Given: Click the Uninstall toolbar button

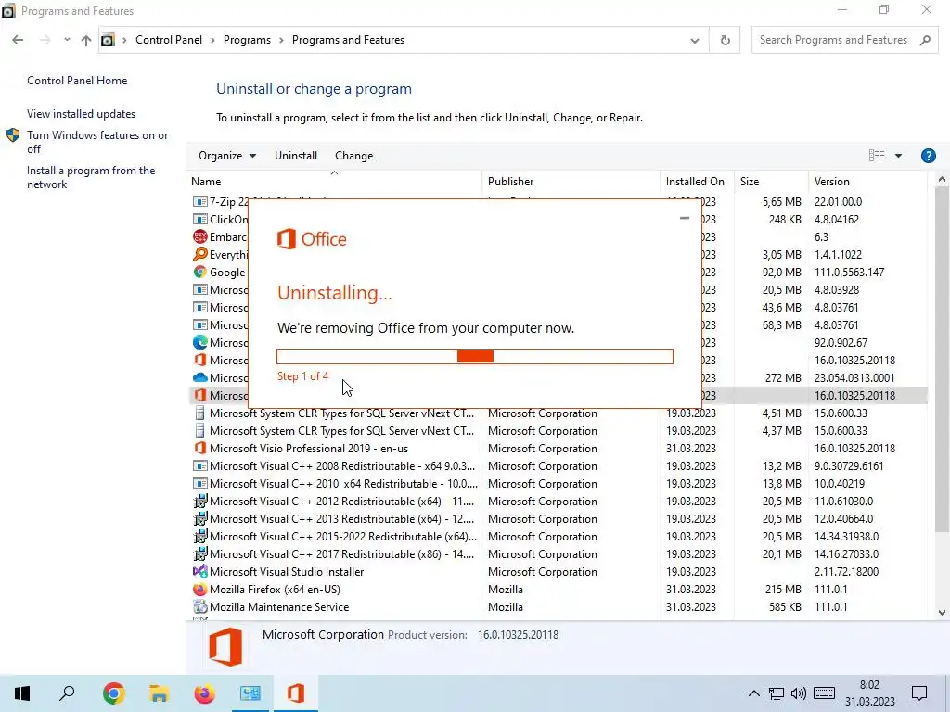Looking at the screenshot, I should 296,156.
